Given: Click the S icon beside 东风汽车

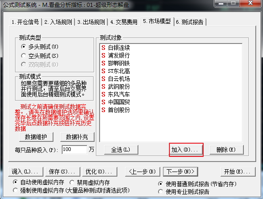Looking at the screenshot, I should [103, 94].
